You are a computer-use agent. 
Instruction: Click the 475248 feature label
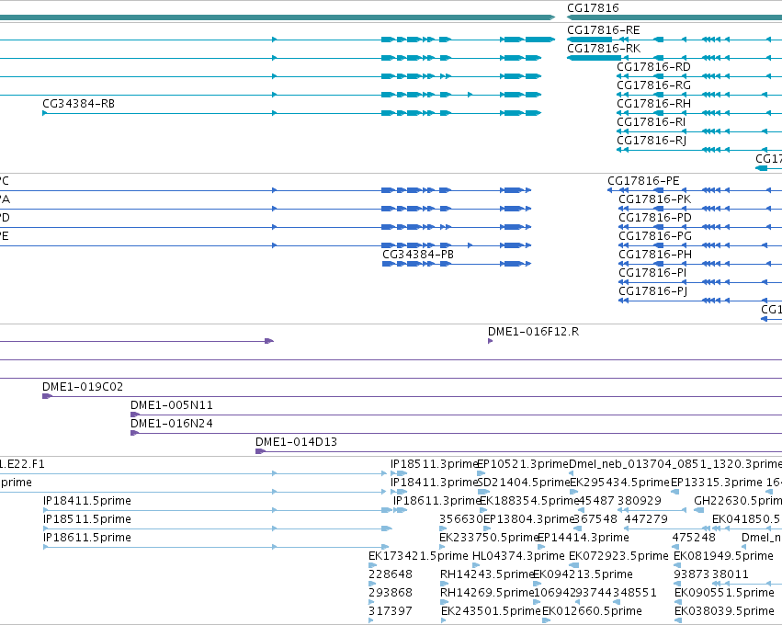pyautogui.click(x=694, y=538)
